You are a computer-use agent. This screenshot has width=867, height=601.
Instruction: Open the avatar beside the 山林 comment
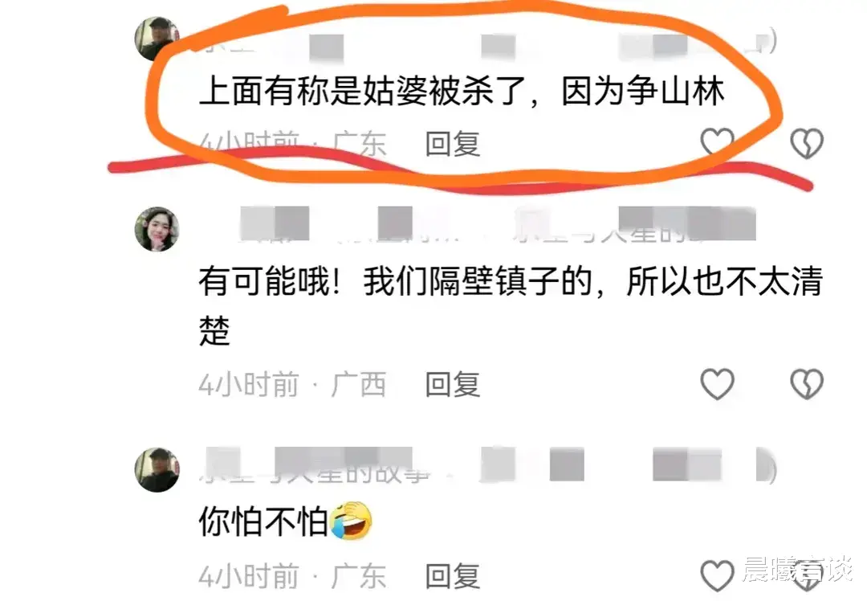(x=157, y=39)
